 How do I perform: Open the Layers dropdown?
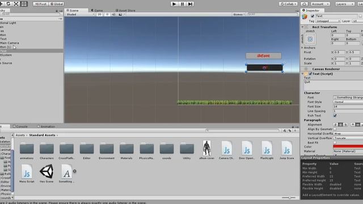pos(345,4)
